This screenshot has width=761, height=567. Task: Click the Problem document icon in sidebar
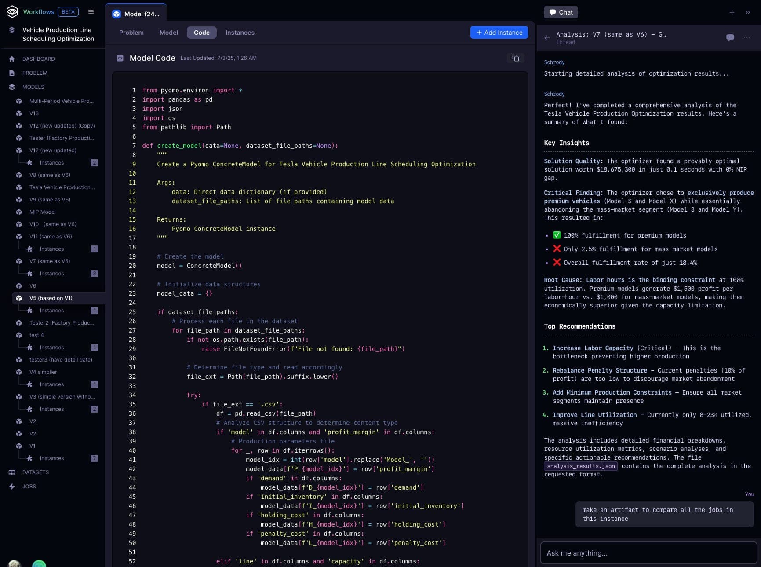[11, 73]
